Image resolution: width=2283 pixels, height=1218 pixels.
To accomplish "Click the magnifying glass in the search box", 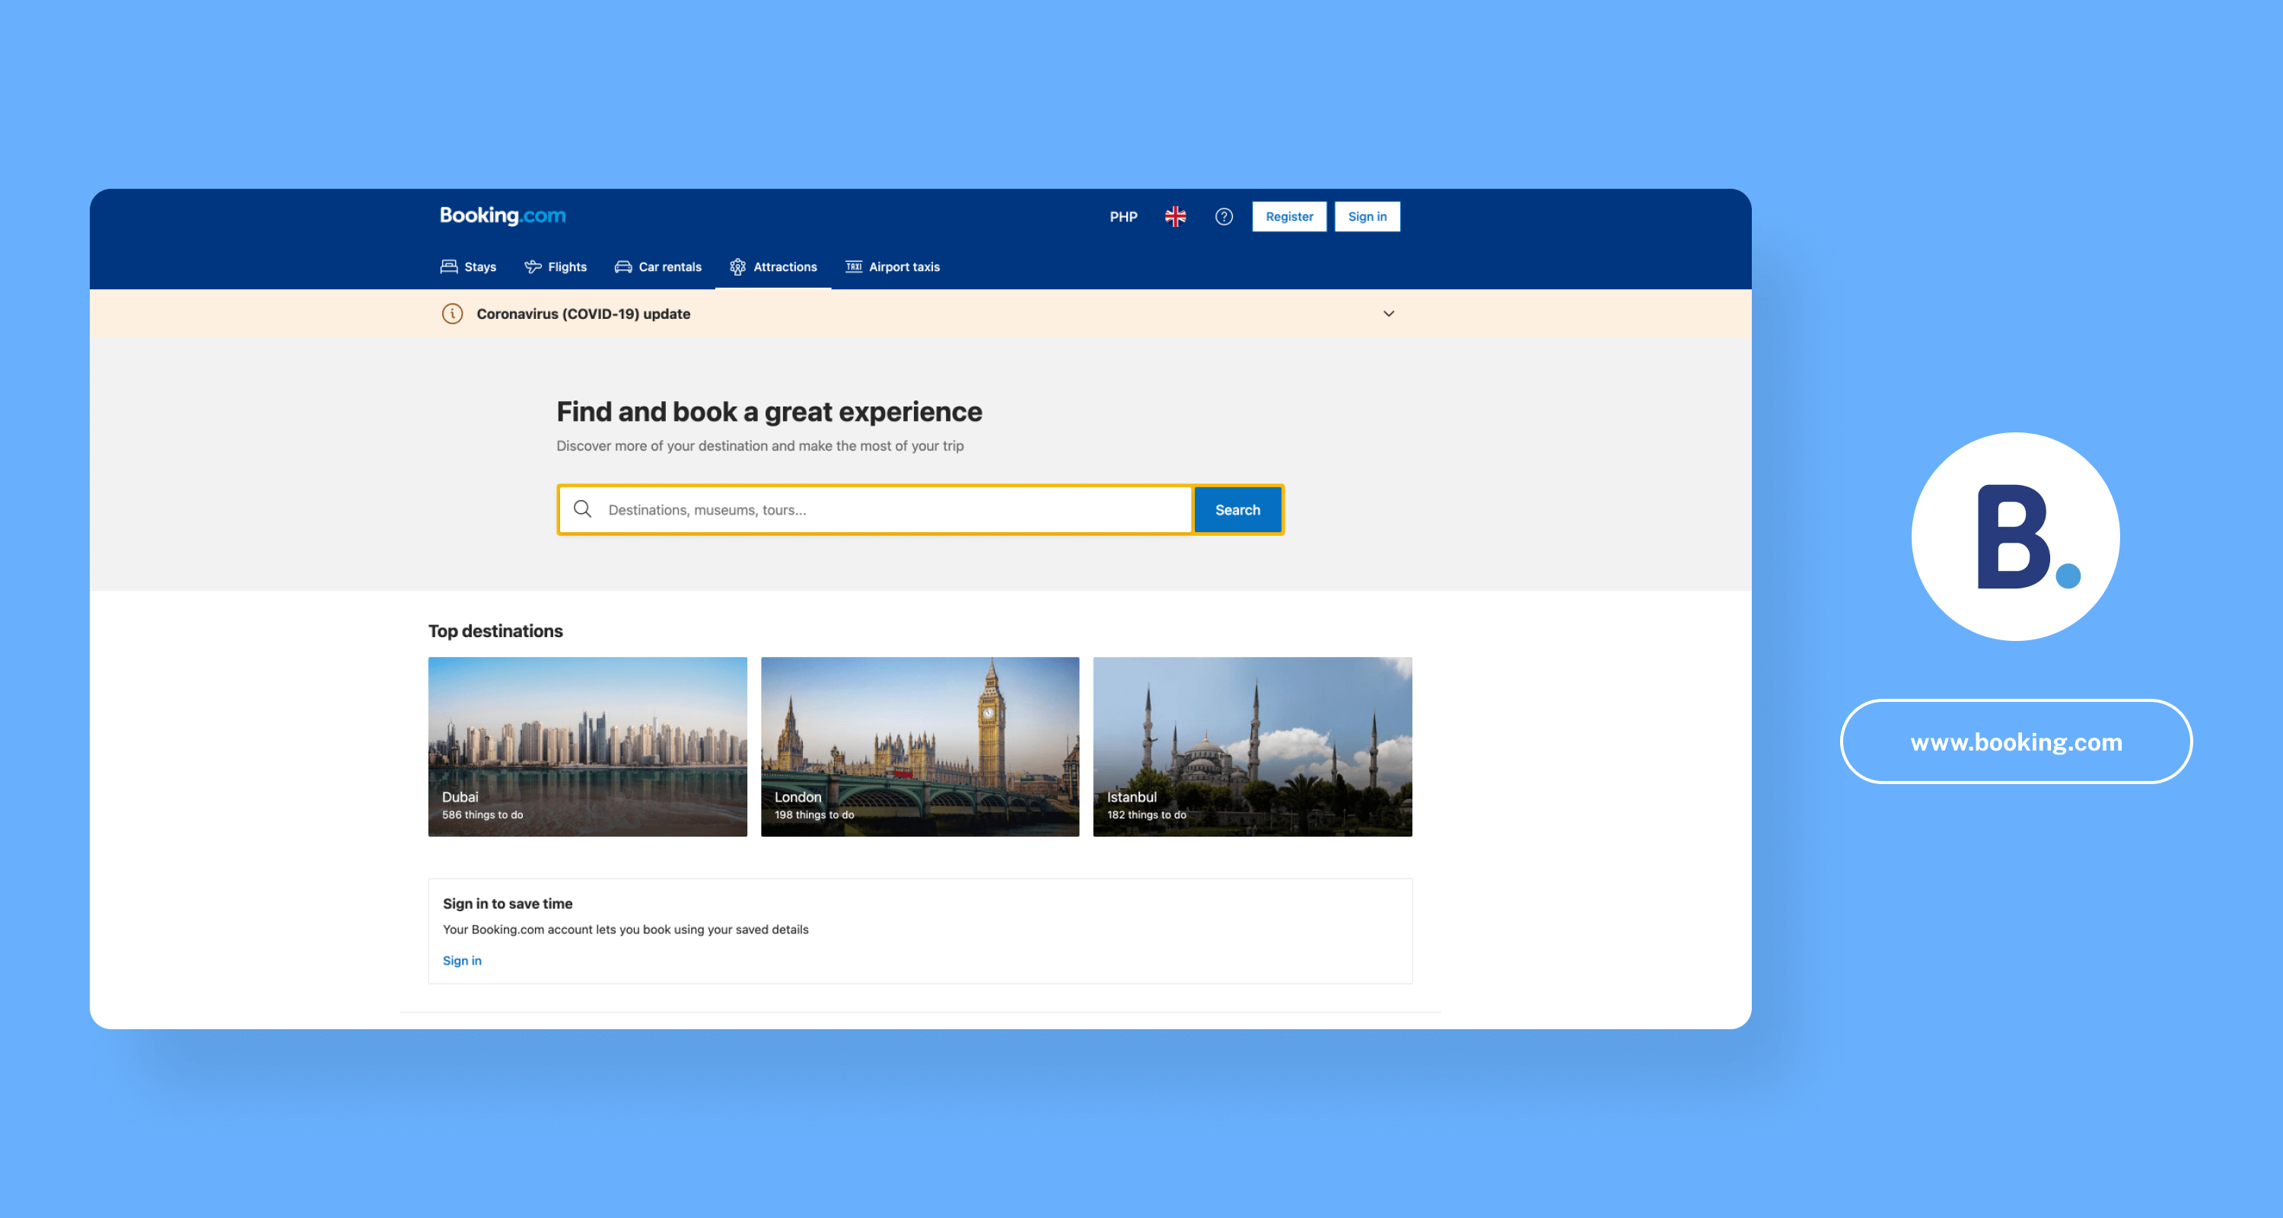I will click(x=582, y=509).
